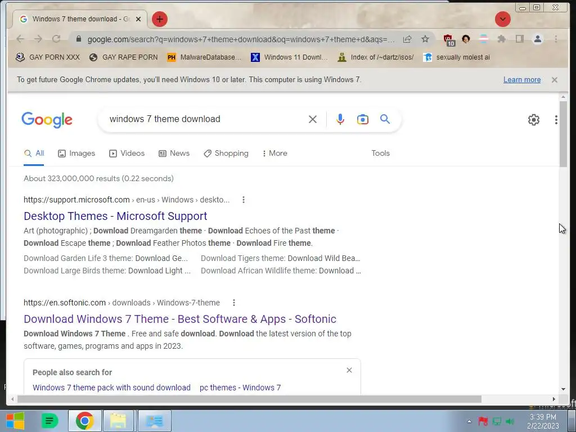Open the three-dot menu beside the settings gear
The image size is (576, 432).
click(x=556, y=120)
